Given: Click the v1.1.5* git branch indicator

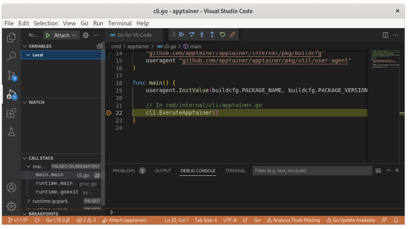Looking at the screenshot, I should click(18, 220).
